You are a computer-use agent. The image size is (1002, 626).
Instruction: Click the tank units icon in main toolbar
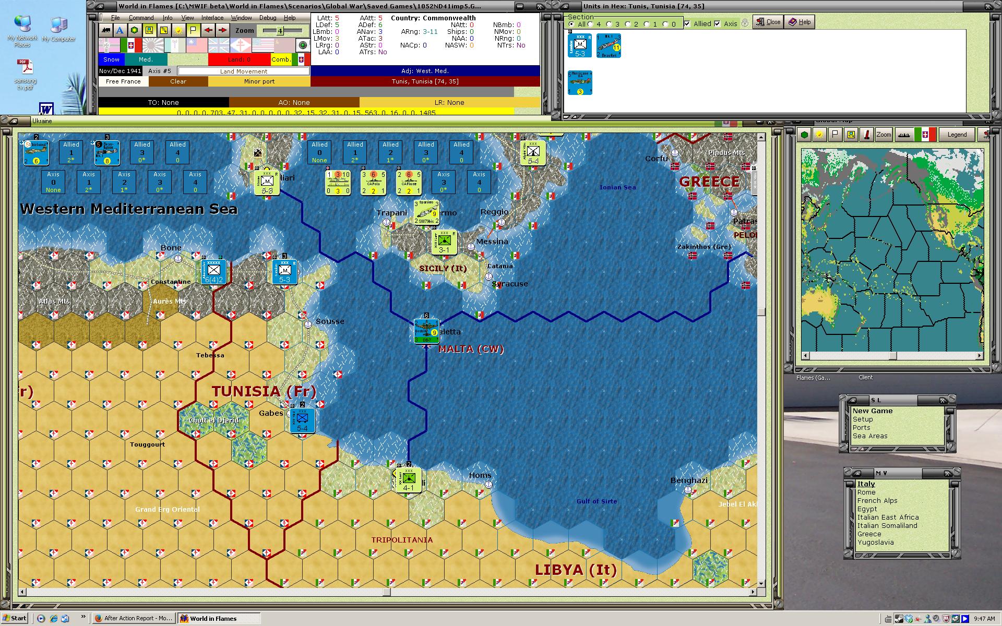click(x=105, y=30)
